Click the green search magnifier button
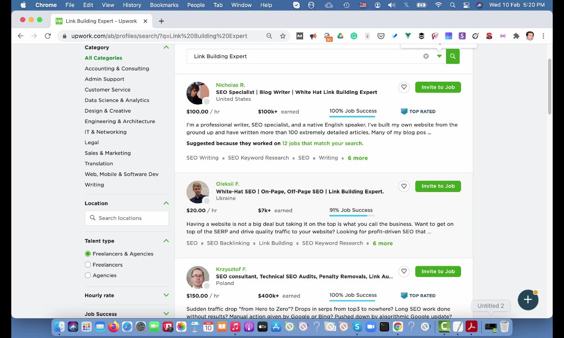 coord(453,56)
